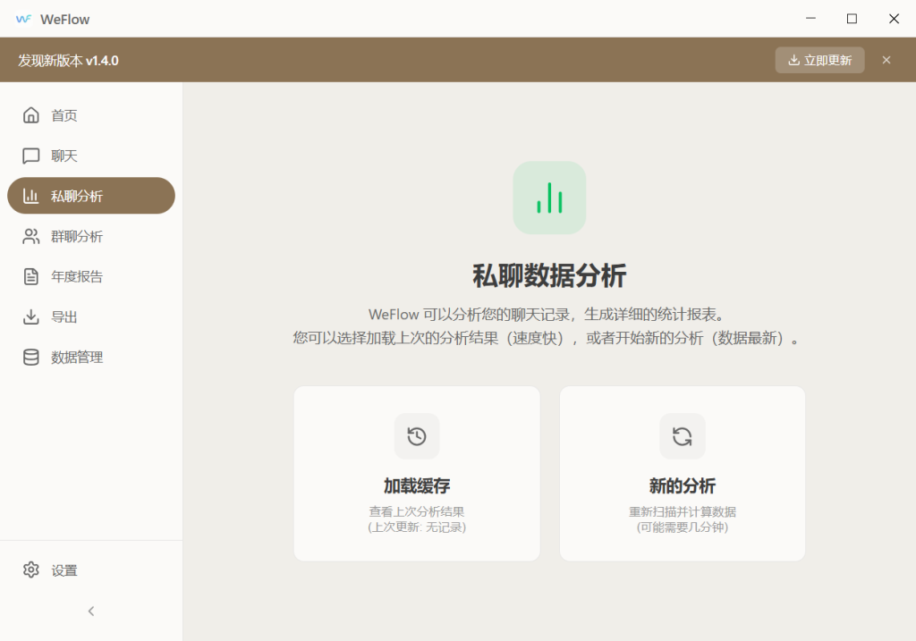This screenshot has height=641, width=916.
Task: Dismiss the new version v1.4.0 banner
Action: pos(886,60)
